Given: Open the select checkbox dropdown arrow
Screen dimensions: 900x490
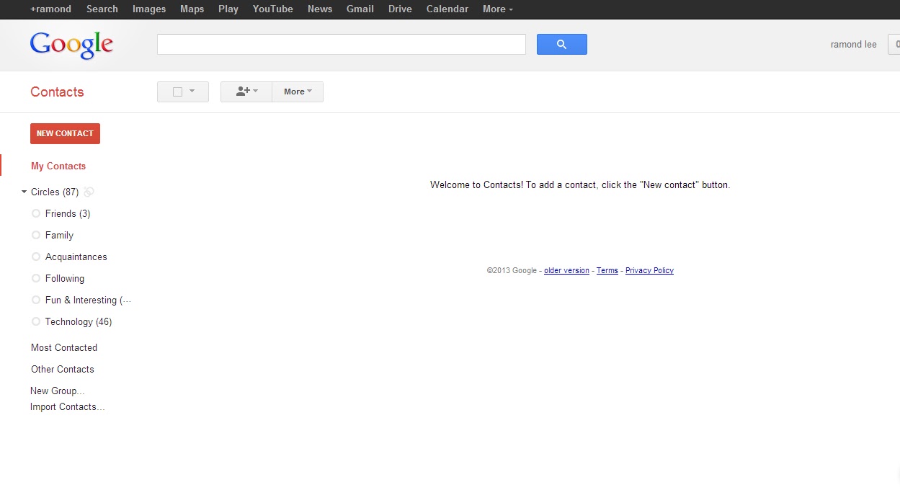Looking at the screenshot, I should (192, 92).
